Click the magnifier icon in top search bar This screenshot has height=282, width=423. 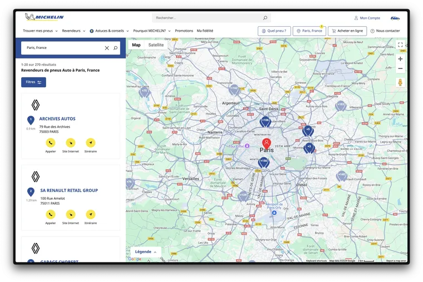(265, 18)
